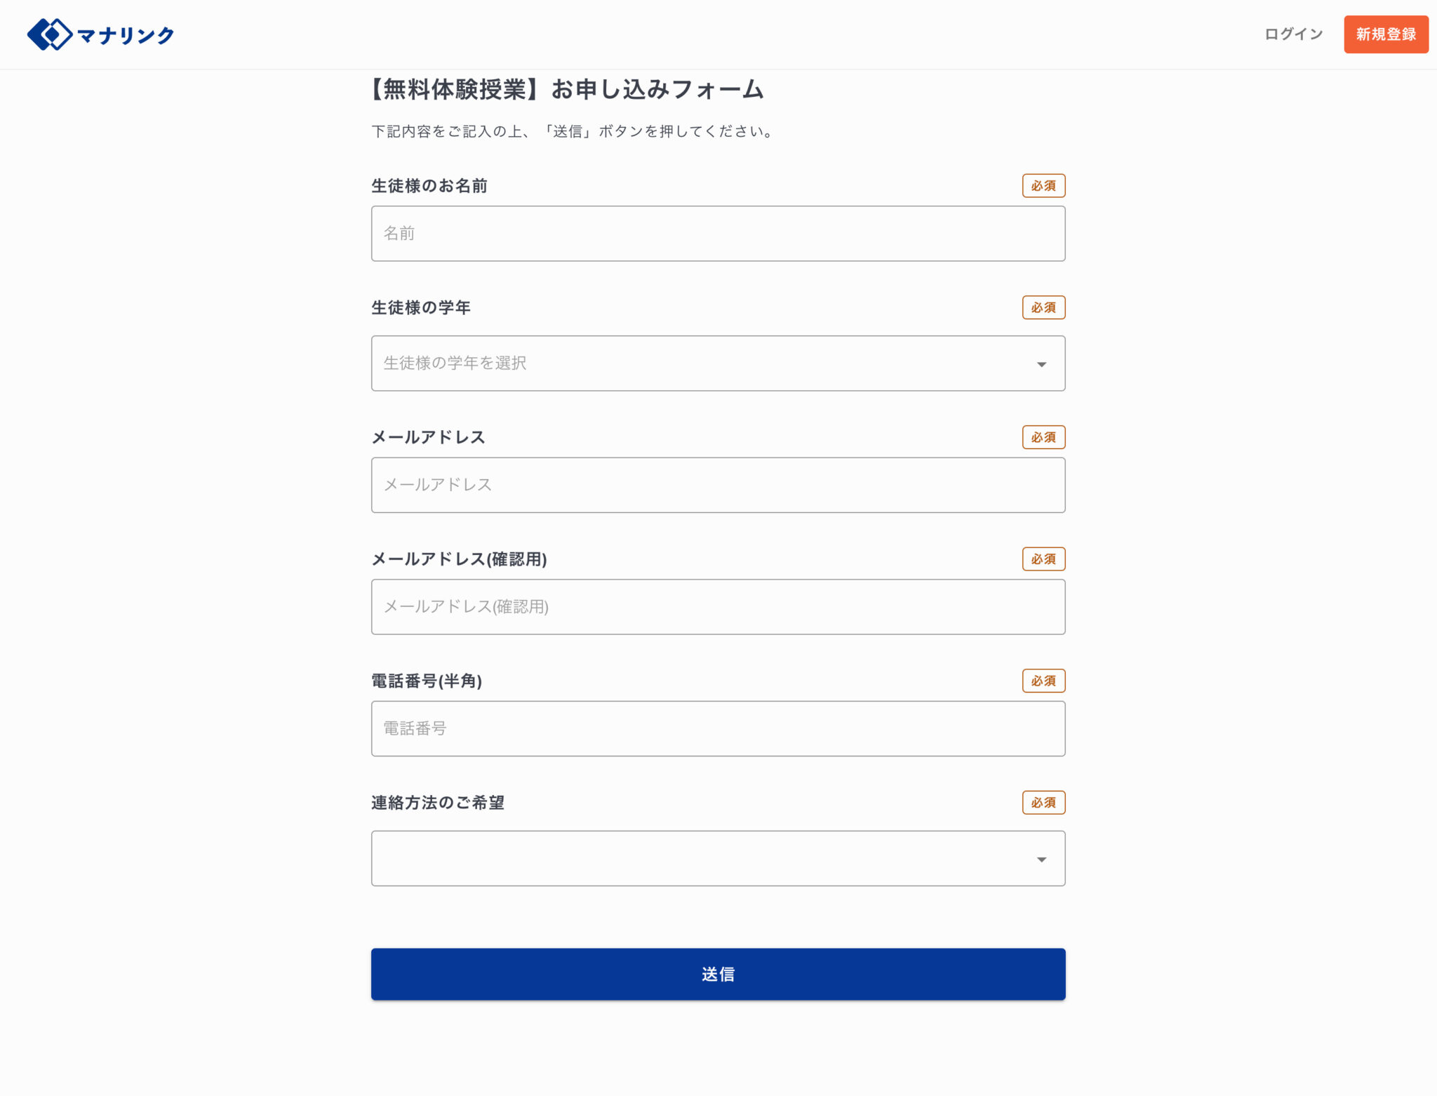Focus the 生徒様のお名前 name input
Viewport: 1437px width, 1096px height.
click(x=717, y=234)
